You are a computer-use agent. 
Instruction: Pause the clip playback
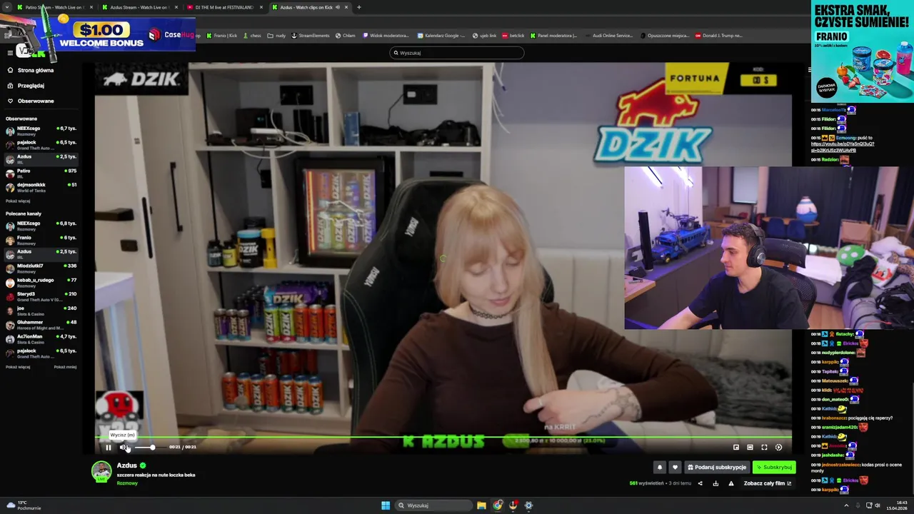coord(109,448)
